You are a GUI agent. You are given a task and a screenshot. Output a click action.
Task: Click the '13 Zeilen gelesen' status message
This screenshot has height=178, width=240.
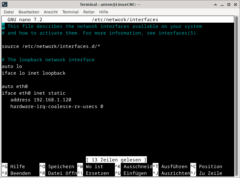click(116, 160)
